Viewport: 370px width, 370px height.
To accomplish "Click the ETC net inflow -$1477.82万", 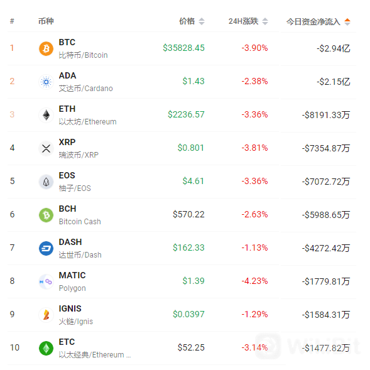I will point(326,348).
